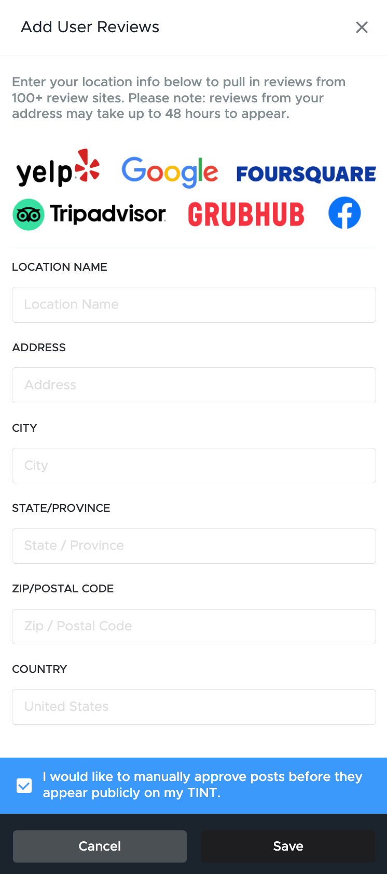Save the user reviews location
The image size is (387, 874).
288,846
